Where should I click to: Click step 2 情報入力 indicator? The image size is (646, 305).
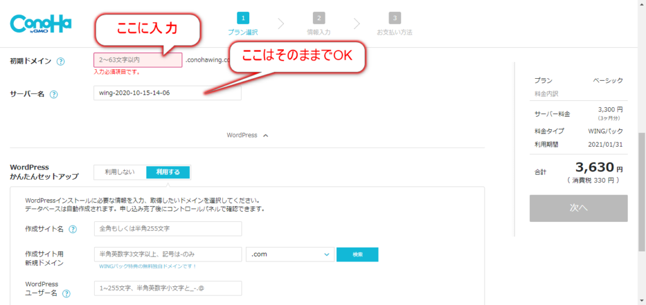click(x=319, y=24)
